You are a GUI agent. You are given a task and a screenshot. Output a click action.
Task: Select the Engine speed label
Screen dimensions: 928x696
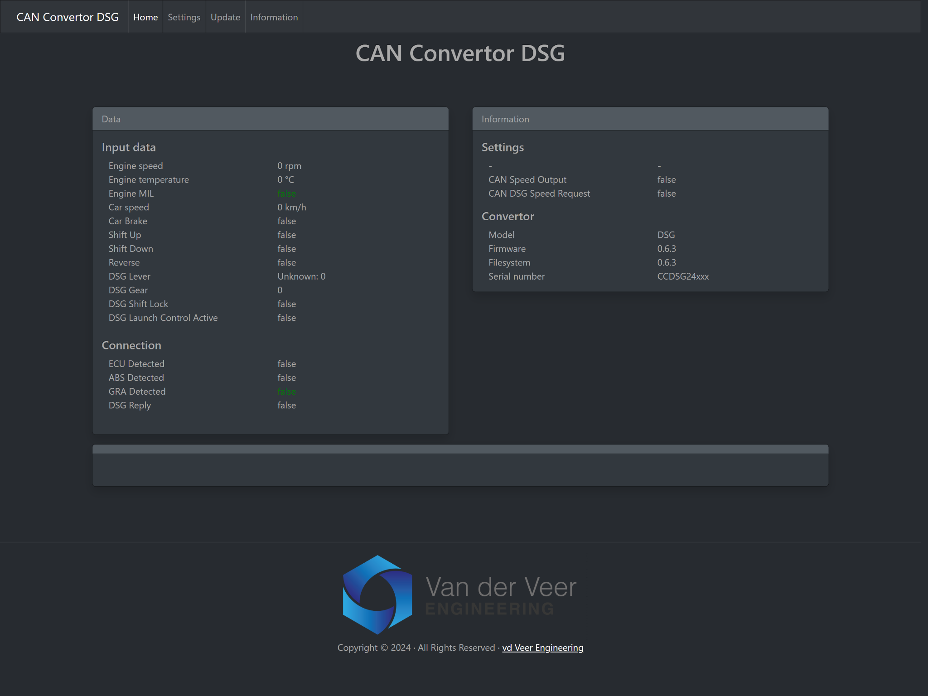(x=135, y=166)
